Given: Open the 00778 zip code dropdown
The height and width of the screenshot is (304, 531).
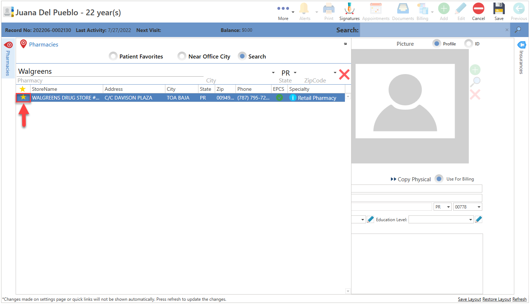Looking at the screenshot, I should (468, 207).
